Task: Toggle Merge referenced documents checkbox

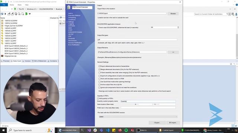Action: tap(99, 69)
